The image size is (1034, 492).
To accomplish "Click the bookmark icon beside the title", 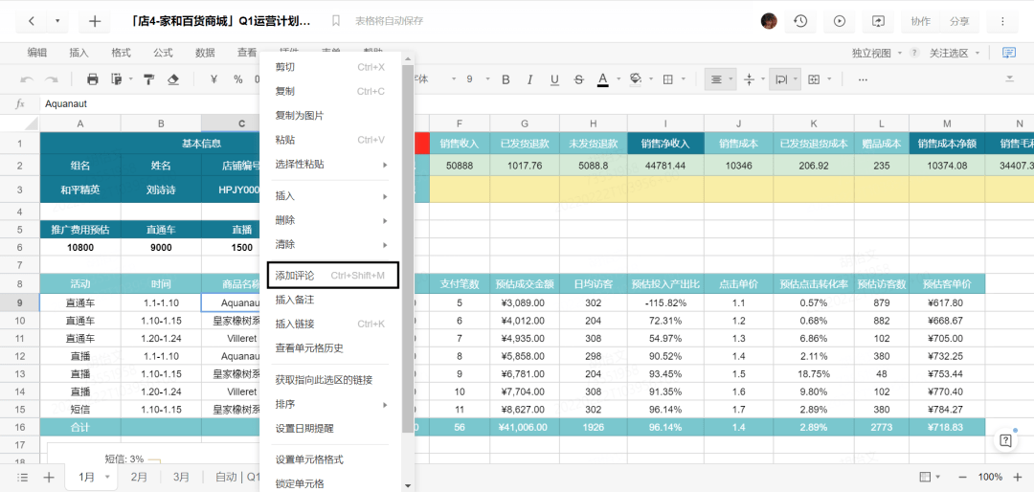I will point(336,21).
